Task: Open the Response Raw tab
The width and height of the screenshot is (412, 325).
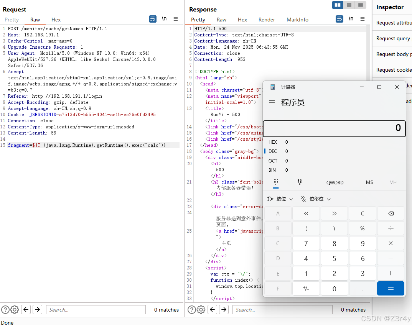Action: coord(221,20)
